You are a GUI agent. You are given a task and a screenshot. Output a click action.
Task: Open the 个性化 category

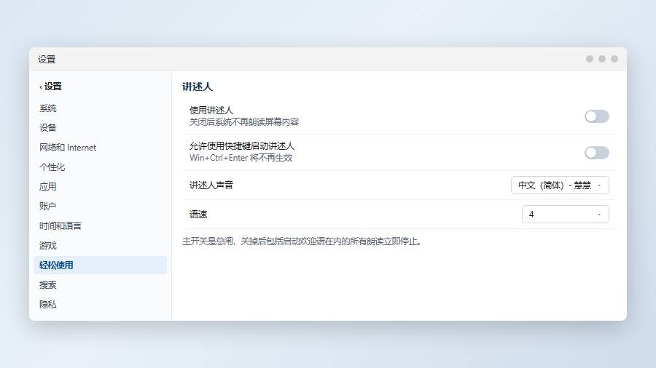click(x=100, y=167)
